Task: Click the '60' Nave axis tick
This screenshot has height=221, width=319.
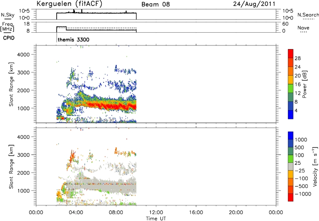Action: coord(286,24)
